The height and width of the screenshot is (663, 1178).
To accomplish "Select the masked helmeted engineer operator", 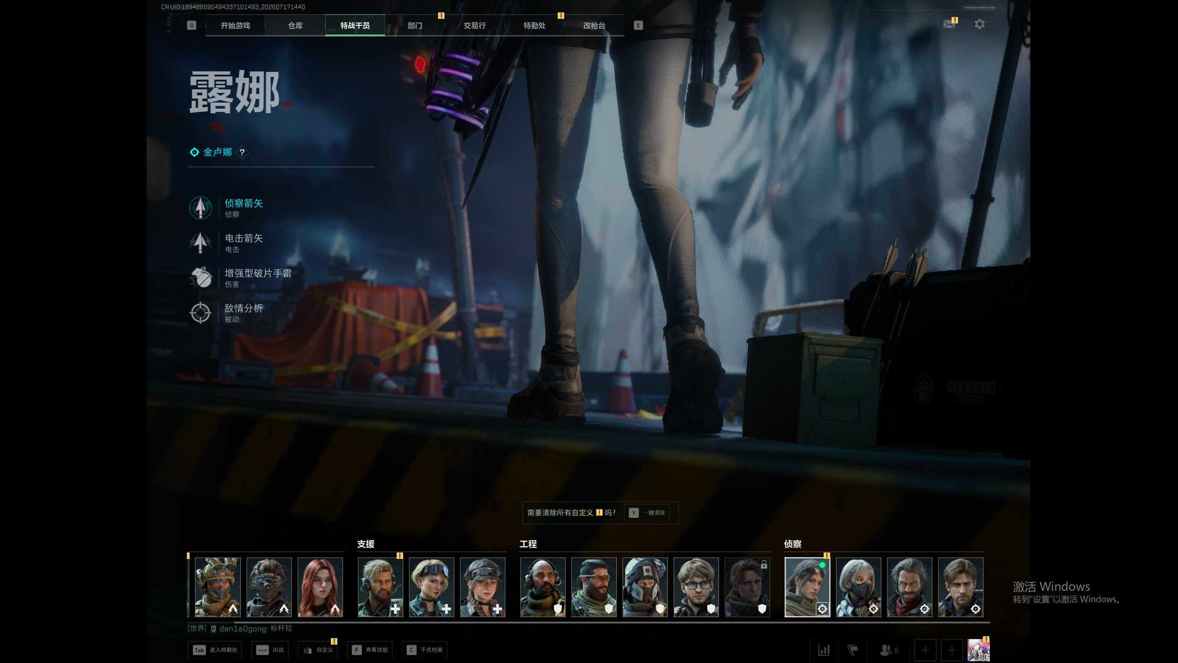I will coord(645,587).
